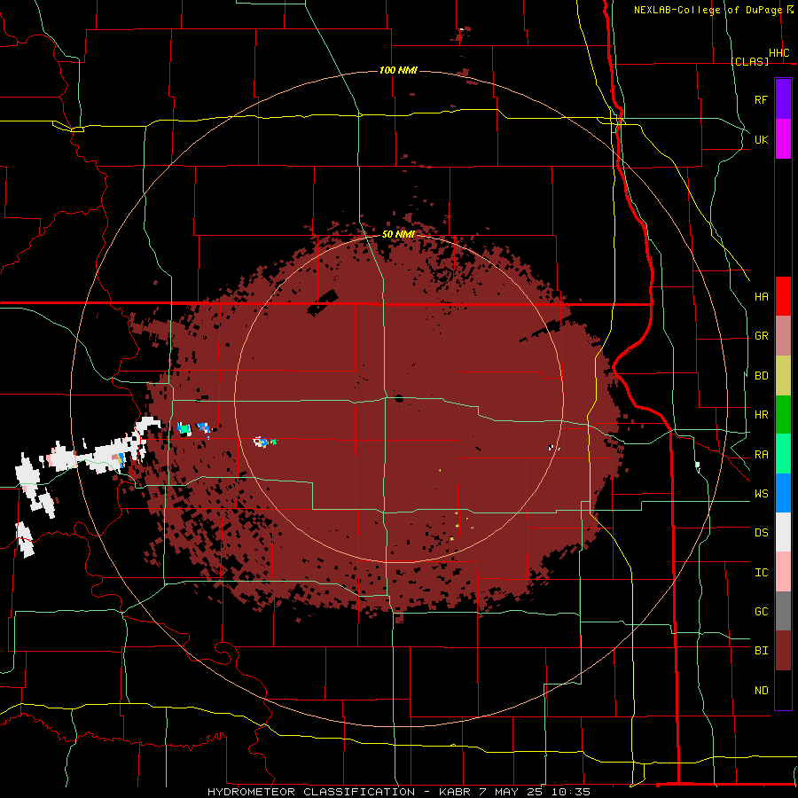This screenshot has width=798, height=798.
Task: Click the HR green legend swatch
Action: 783,415
